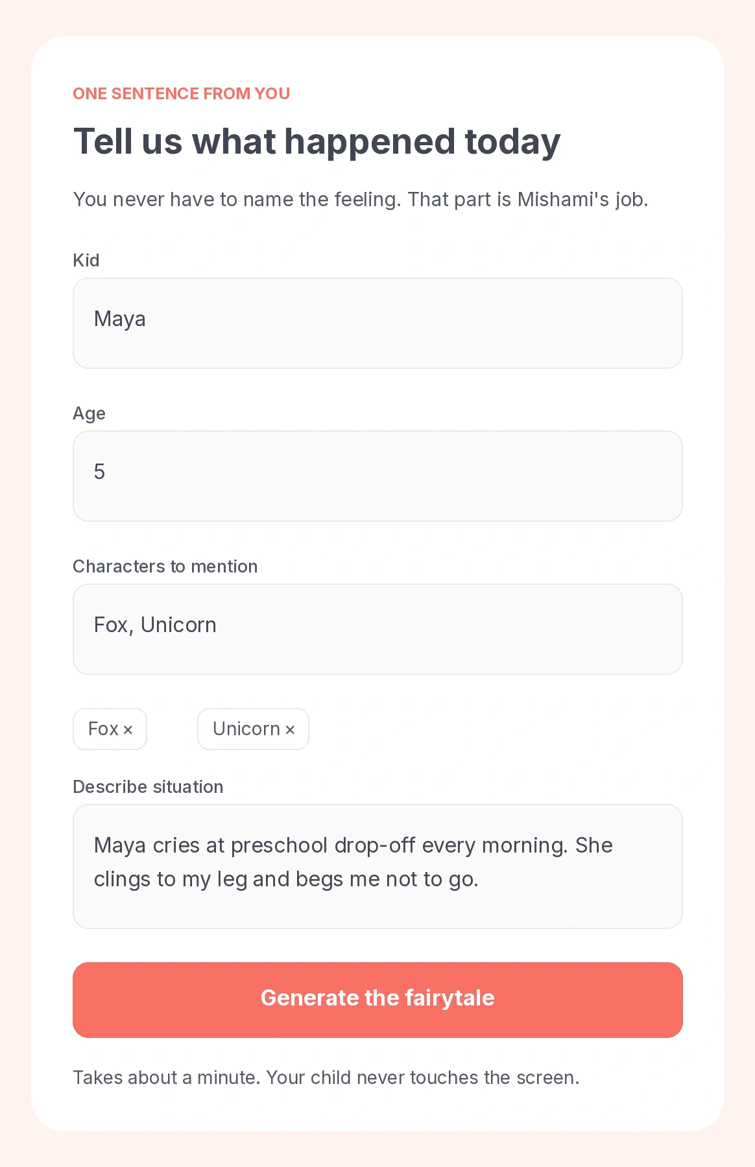Image resolution: width=755 pixels, height=1167 pixels.
Task: Select the Fox chip label
Action: (103, 729)
